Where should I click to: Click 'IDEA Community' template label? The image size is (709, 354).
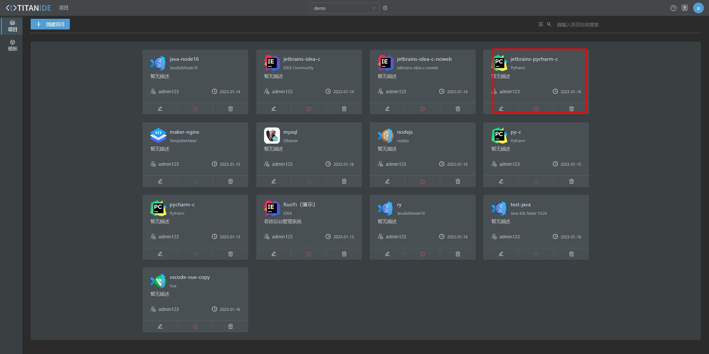pos(298,68)
